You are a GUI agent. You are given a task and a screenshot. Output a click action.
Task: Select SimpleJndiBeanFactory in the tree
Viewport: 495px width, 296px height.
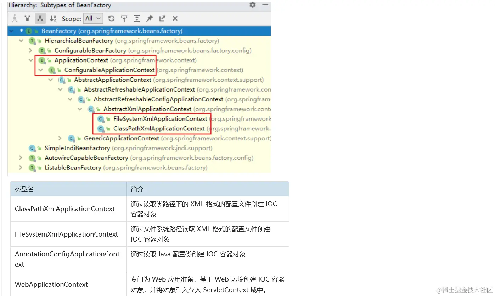pos(77,148)
